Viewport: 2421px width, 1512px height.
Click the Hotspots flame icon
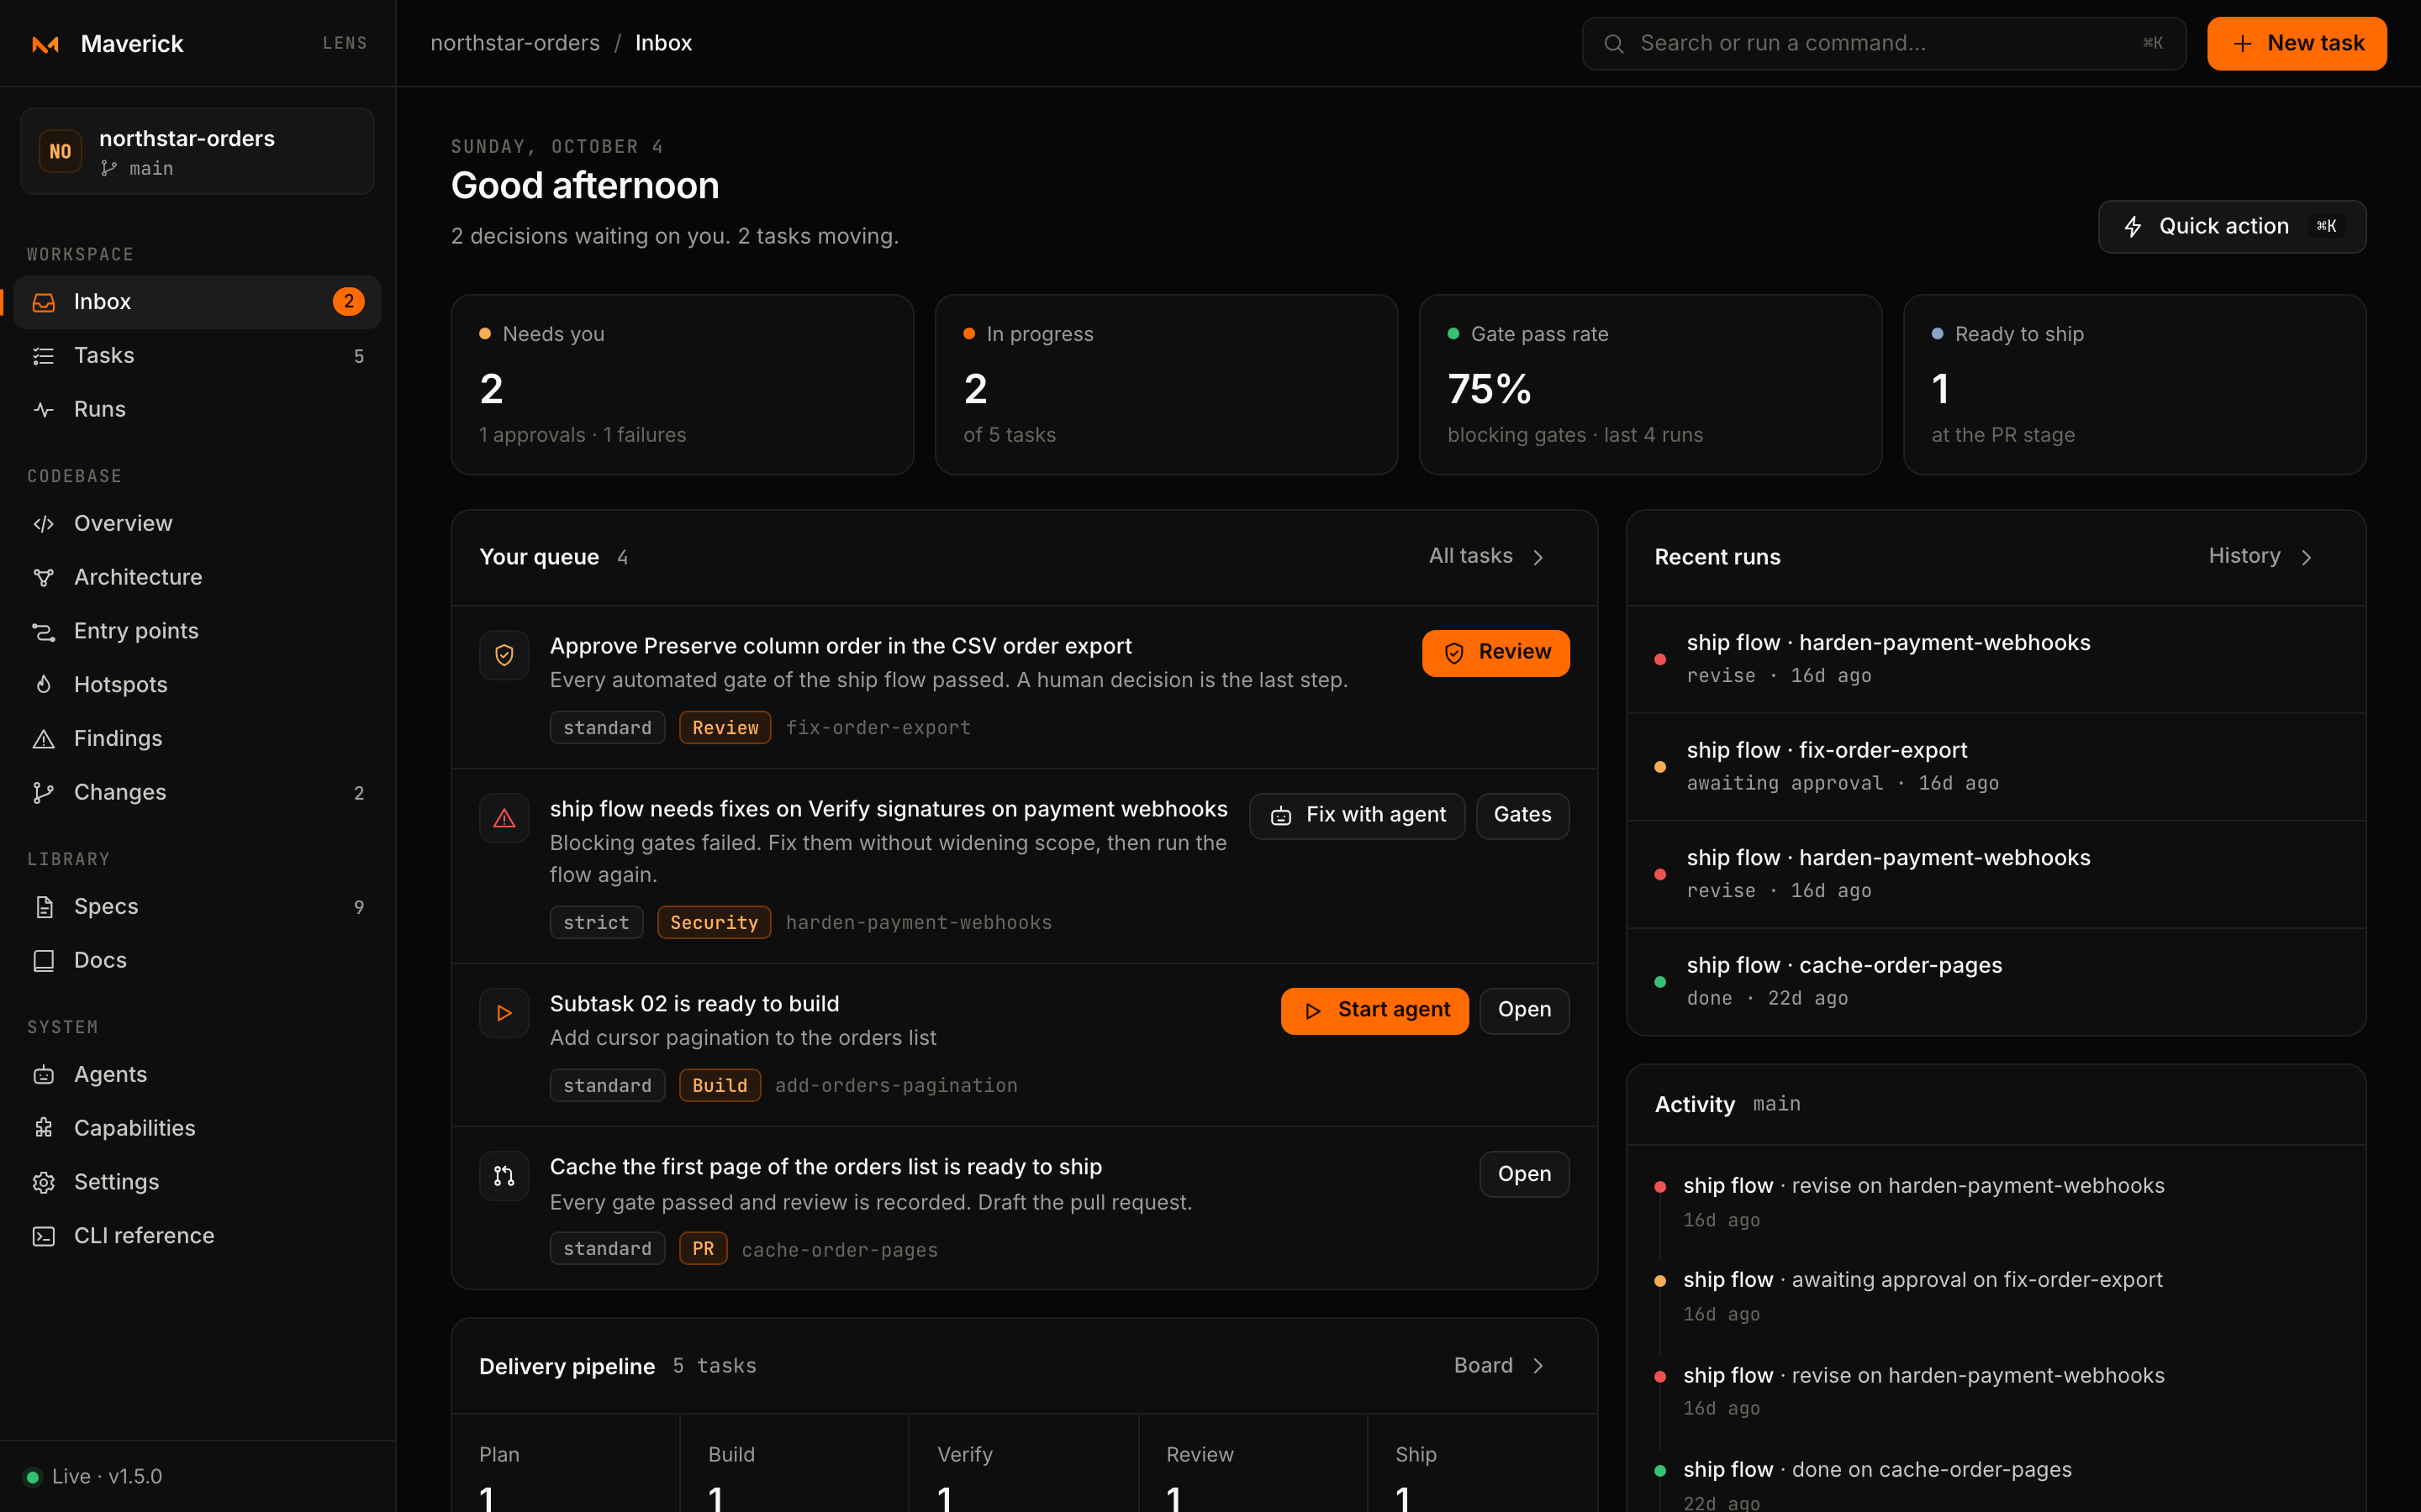pyautogui.click(x=43, y=685)
